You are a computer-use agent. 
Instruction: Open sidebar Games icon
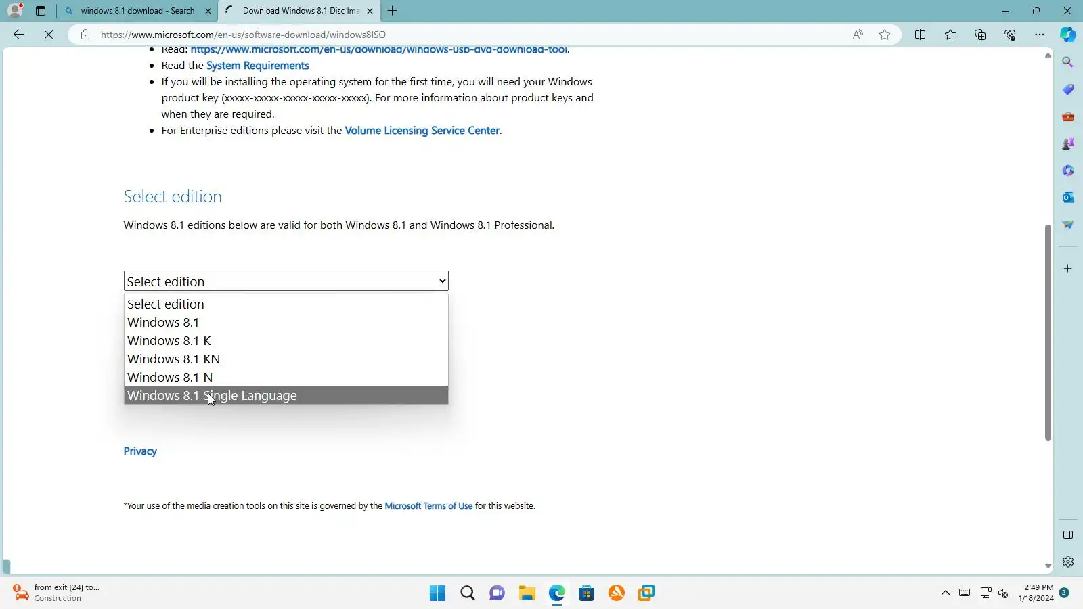click(1068, 143)
